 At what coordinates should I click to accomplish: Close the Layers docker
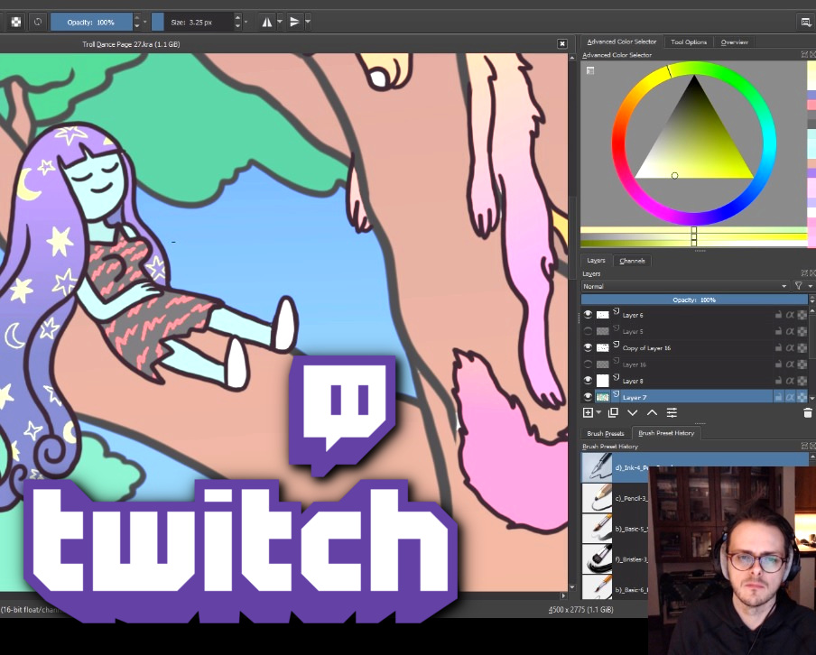(x=812, y=273)
